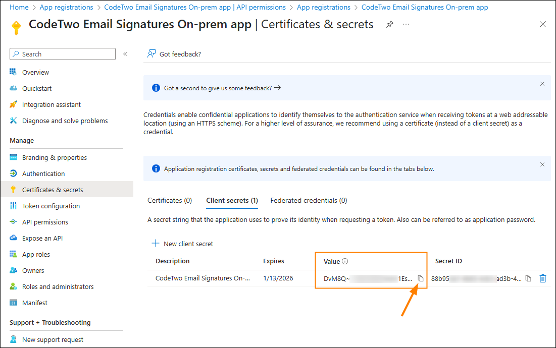The width and height of the screenshot is (556, 348).
Task: Switch to the Certificates (0) tab
Action: [x=170, y=200]
